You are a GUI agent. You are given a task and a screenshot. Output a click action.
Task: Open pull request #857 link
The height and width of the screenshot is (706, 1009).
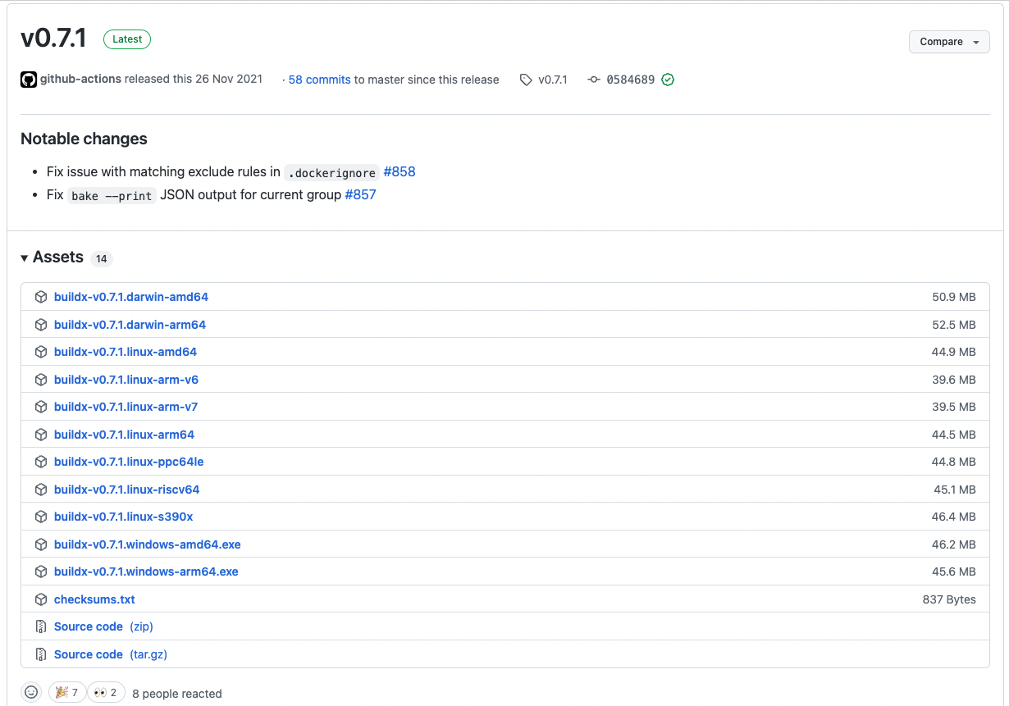360,195
